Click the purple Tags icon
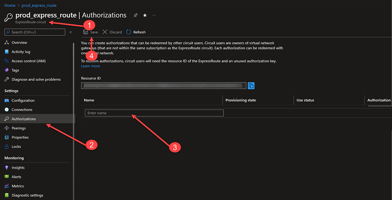 (x=7, y=70)
